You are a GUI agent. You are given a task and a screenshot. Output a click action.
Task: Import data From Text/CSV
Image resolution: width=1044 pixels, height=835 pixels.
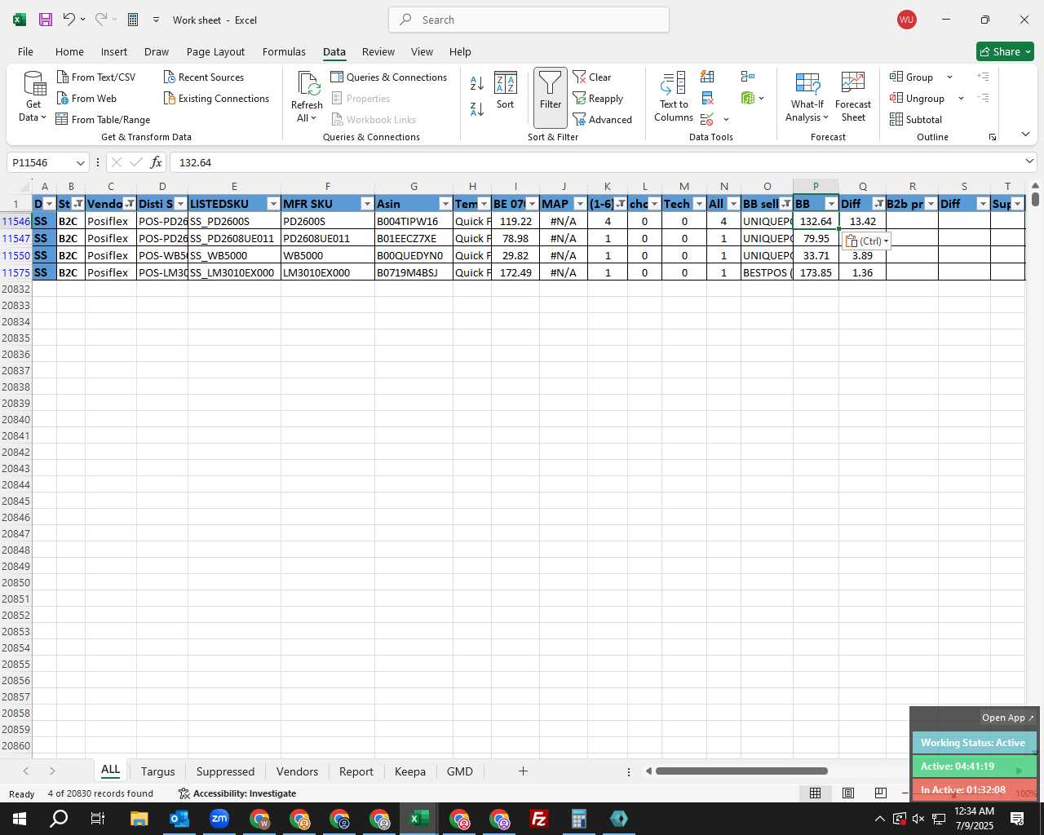coord(95,77)
